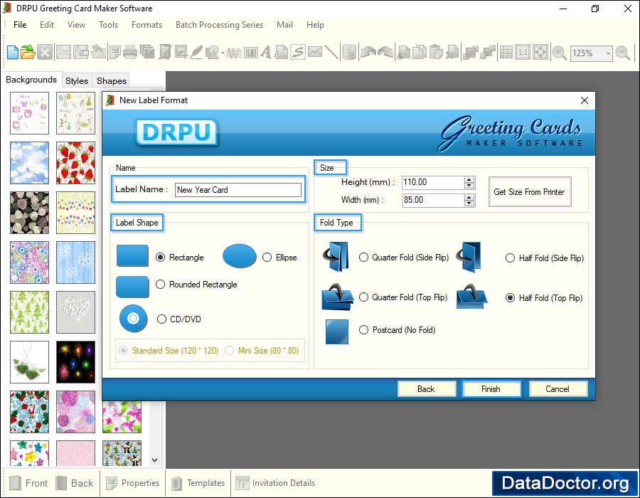The width and height of the screenshot is (640, 498).
Task: Select Quarter Fold (Side Flip) fold type
Action: pos(363,257)
